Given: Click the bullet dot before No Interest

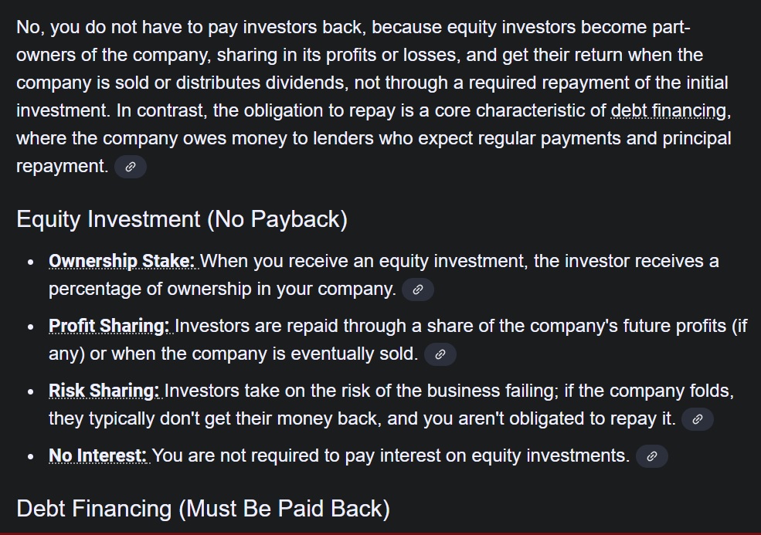Looking at the screenshot, I should 29,457.
